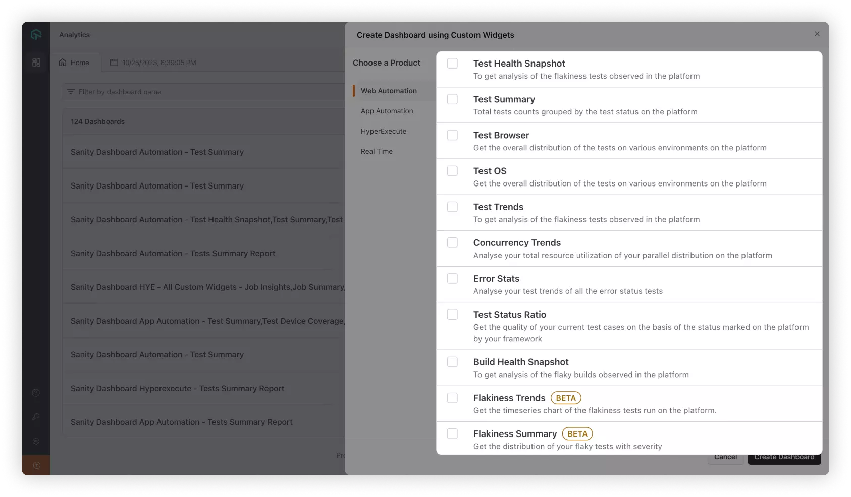This screenshot has height=497, width=851.
Task: Open the dashboards grid icon in sidebar
Action: click(x=36, y=63)
